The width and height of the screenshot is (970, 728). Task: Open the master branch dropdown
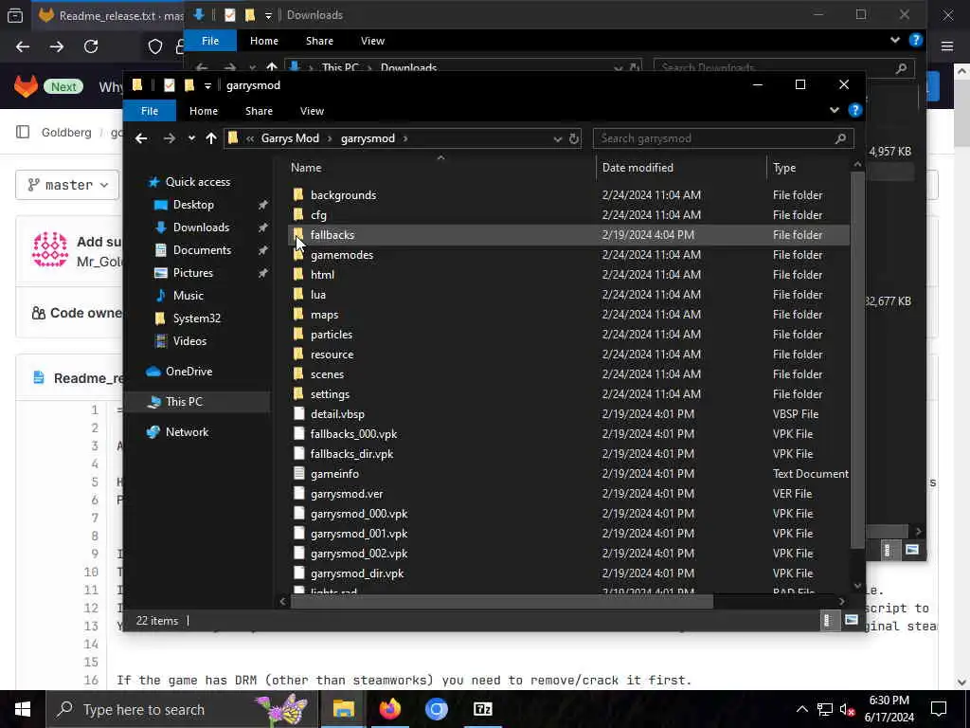(67, 185)
